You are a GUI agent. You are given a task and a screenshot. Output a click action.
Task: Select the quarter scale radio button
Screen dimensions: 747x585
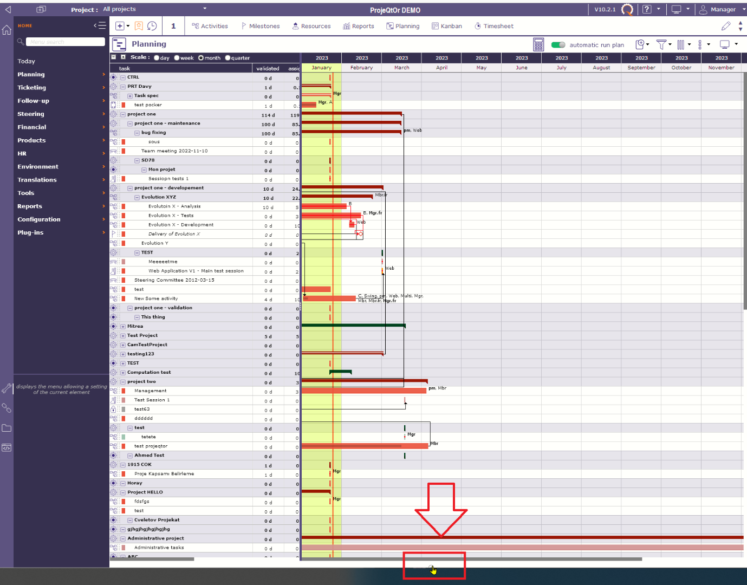click(228, 58)
